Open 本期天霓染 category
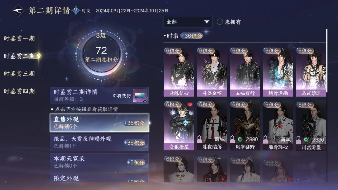The height and width of the screenshot is (190, 338). [x=99, y=162]
